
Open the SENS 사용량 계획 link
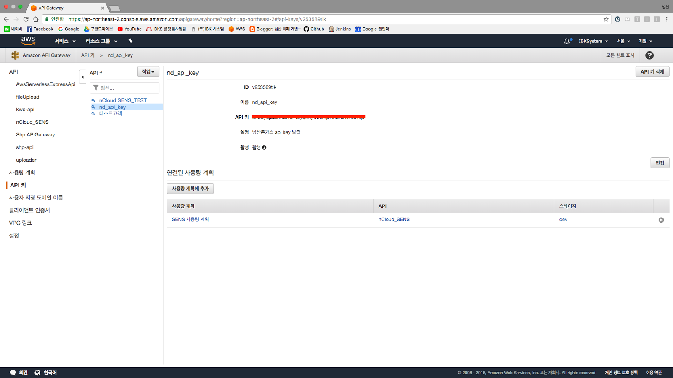[190, 220]
